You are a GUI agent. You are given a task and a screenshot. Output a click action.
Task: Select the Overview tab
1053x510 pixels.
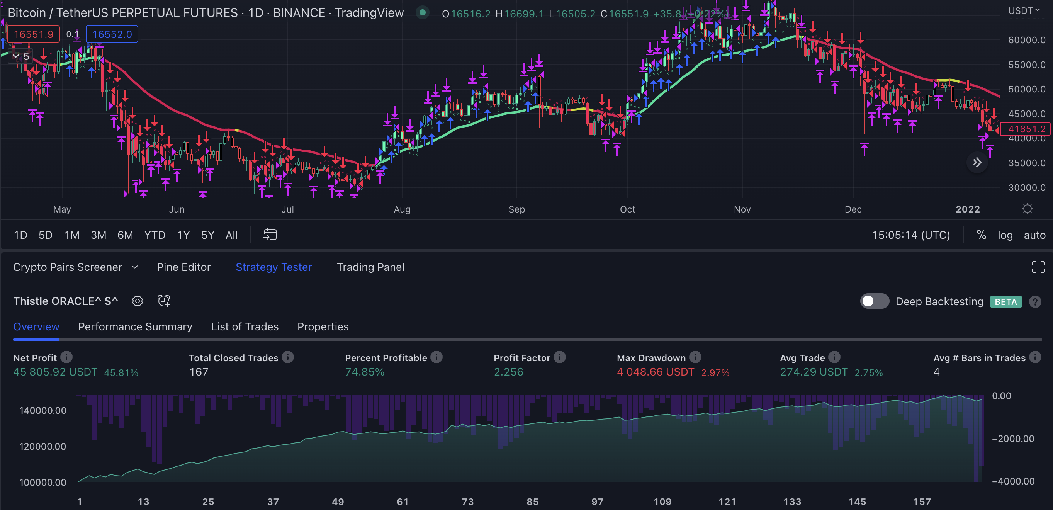tap(36, 326)
